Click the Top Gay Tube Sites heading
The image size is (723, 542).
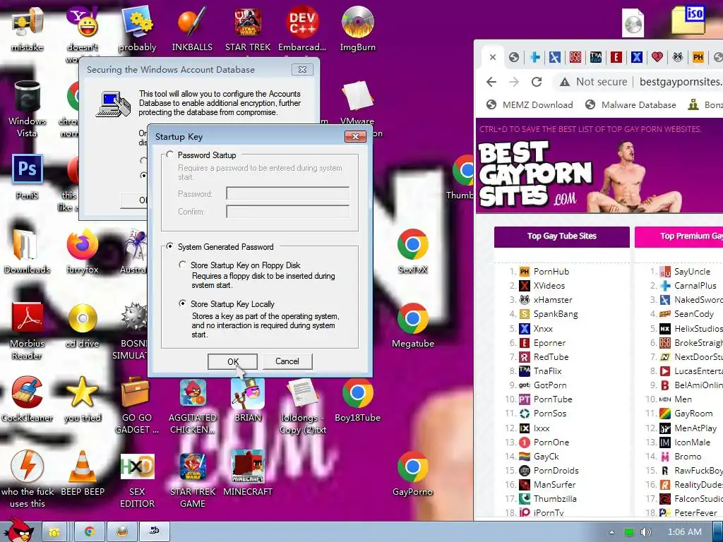click(x=561, y=236)
